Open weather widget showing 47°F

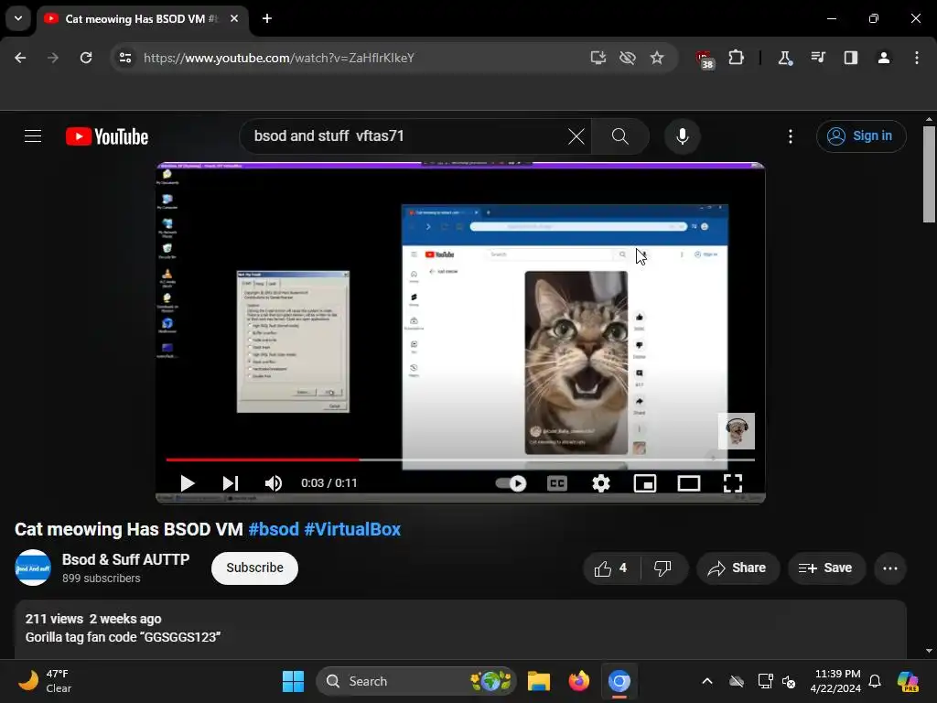click(x=45, y=681)
